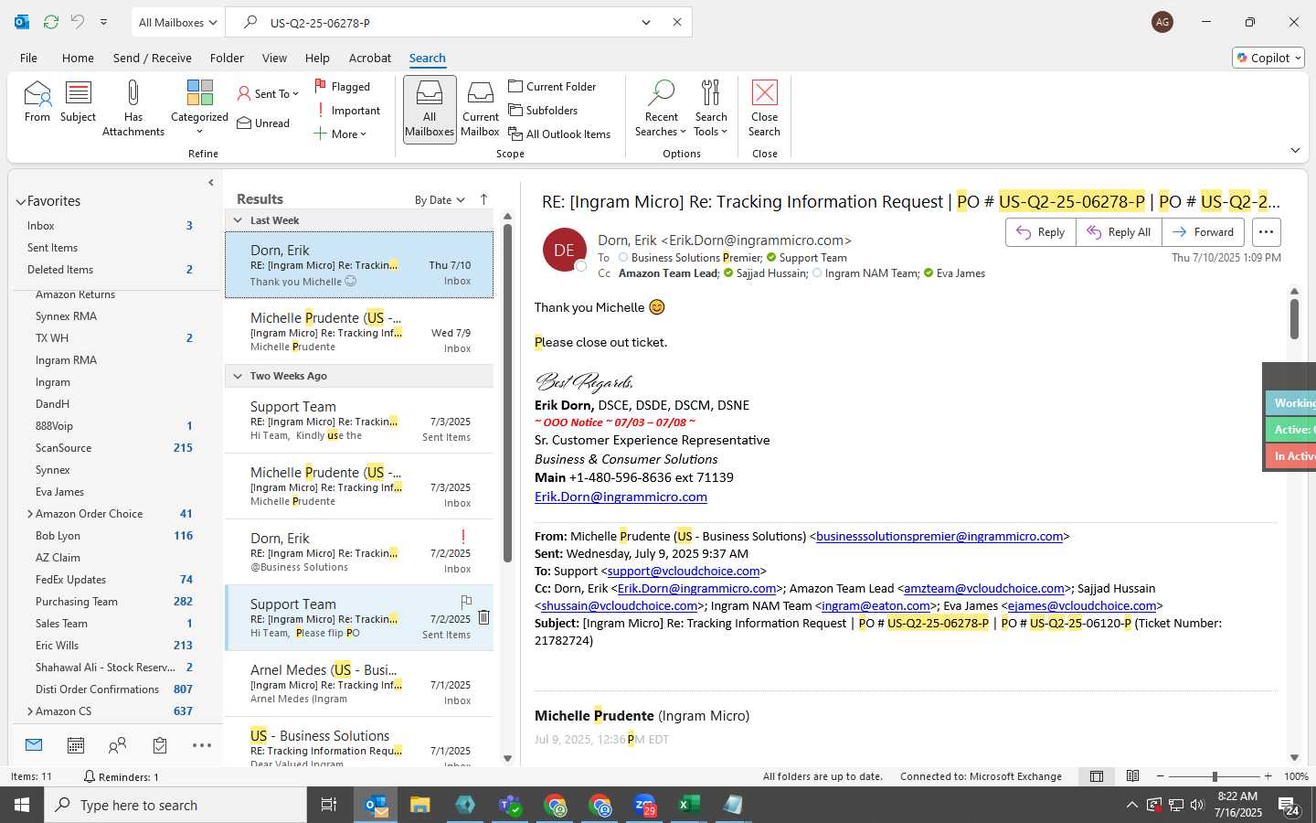Filter results by Flagged items

tap(343, 86)
